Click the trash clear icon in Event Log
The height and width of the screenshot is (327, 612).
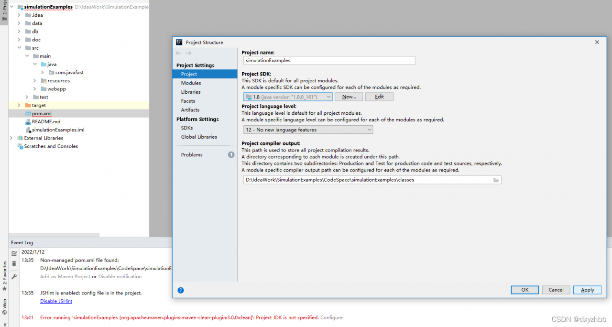tap(14, 264)
